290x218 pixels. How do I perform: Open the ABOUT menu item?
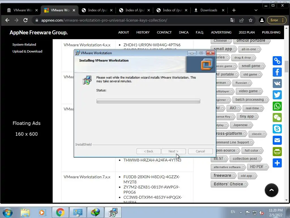pos(123,32)
